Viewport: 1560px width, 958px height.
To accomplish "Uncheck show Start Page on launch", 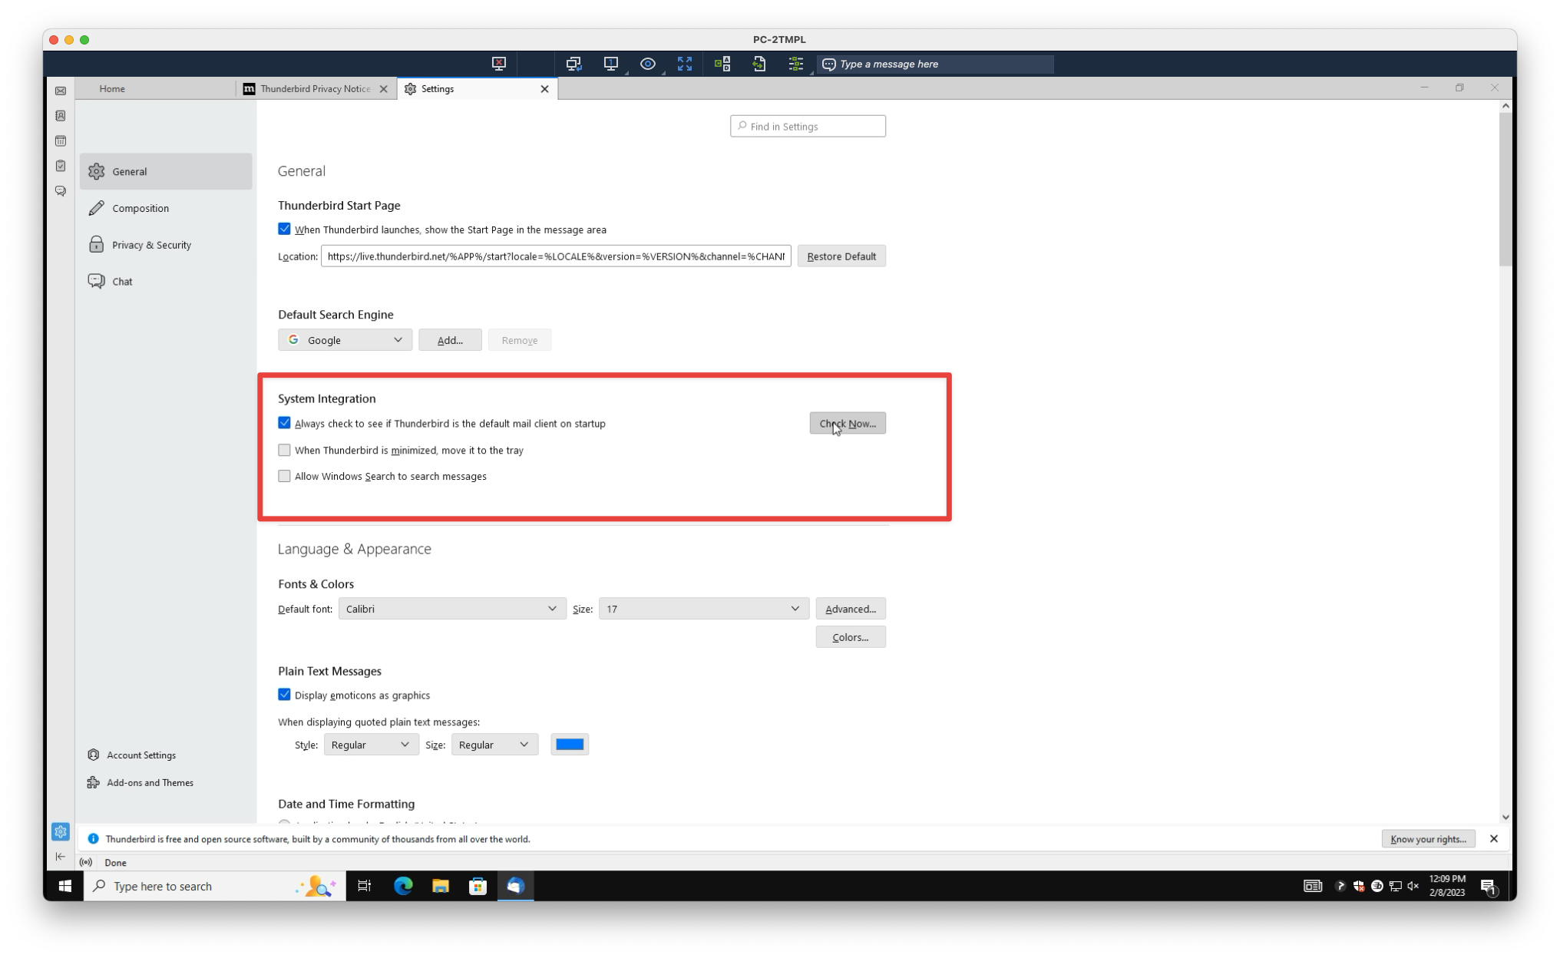I will 284,229.
